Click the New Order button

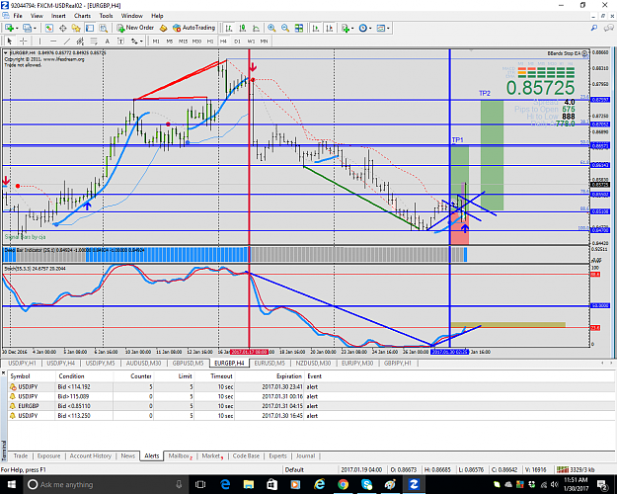pos(135,28)
